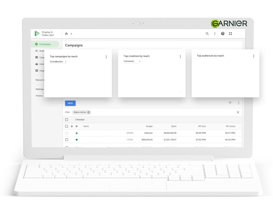The height and width of the screenshot is (218, 273).
Task: Open search with the magnifier icon
Action: tap(207, 34)
